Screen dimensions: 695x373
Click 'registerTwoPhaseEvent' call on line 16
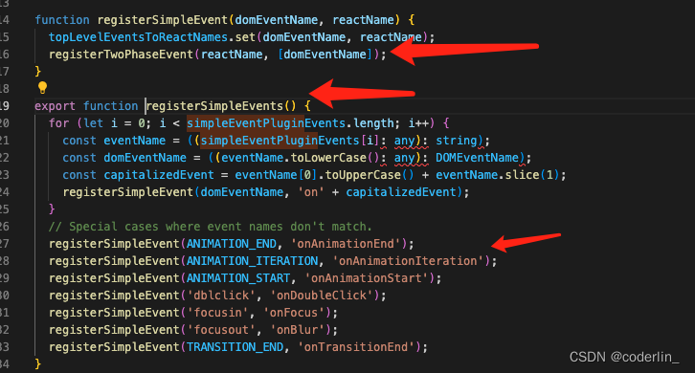(121, 55)
